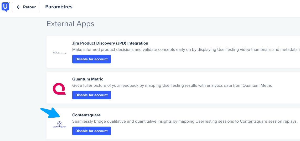Disable Quantum Metric for account
The image size is (300, 141).
91,95
